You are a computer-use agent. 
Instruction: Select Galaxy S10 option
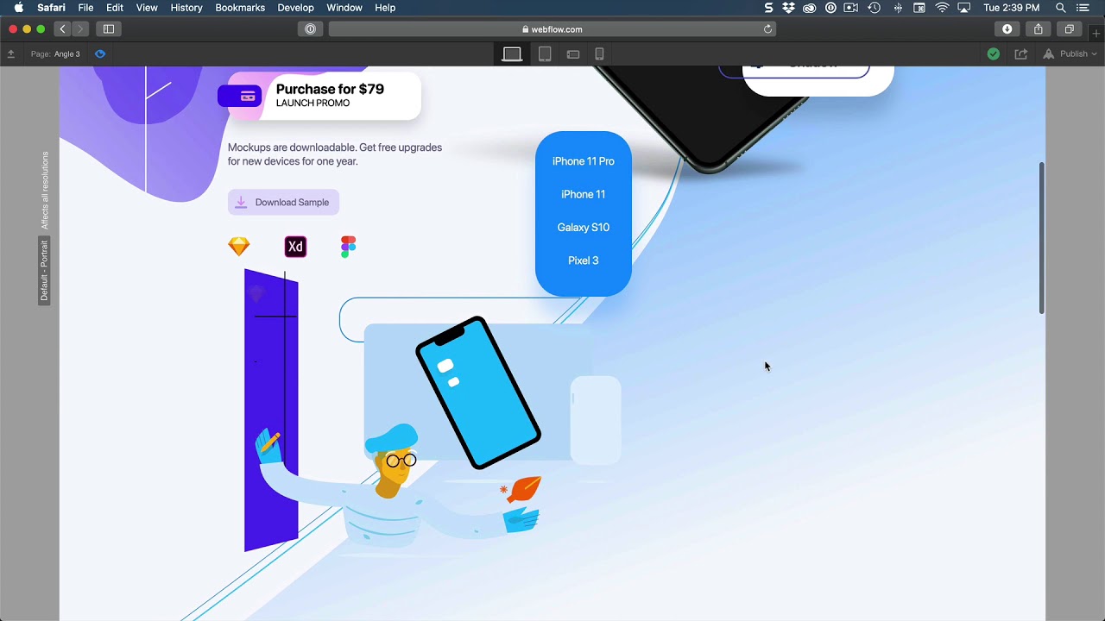(584, 228)
